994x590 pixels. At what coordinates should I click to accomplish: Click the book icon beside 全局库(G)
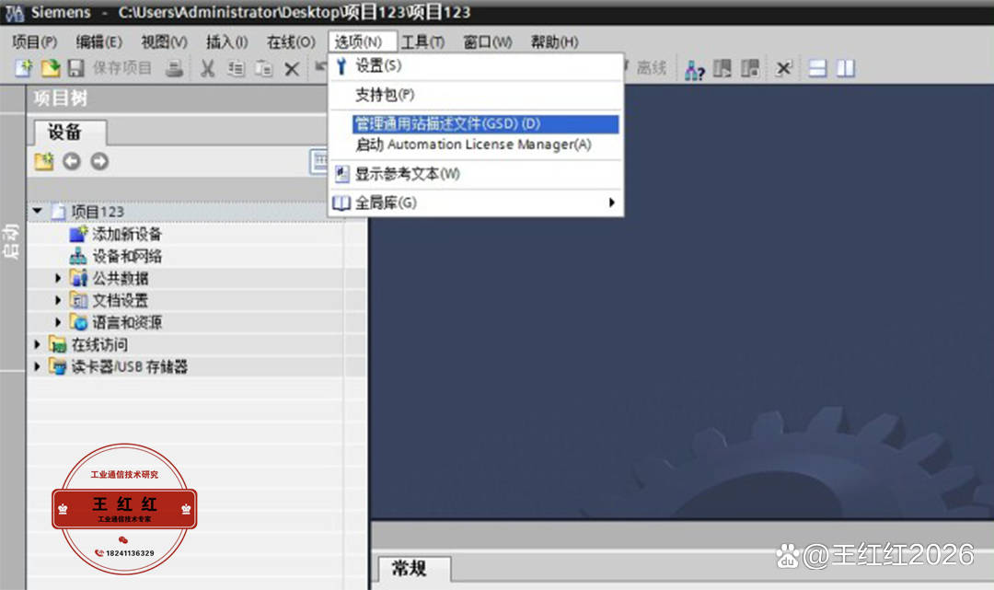point(341,202)
